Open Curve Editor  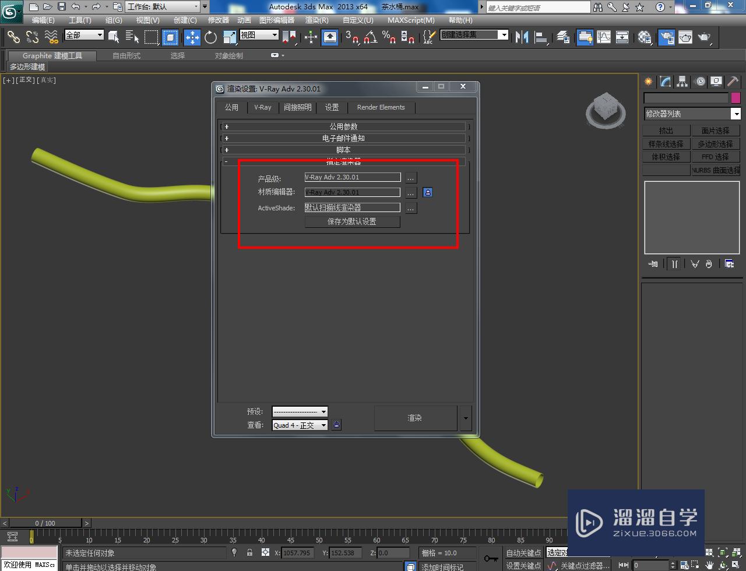(604, 37)
